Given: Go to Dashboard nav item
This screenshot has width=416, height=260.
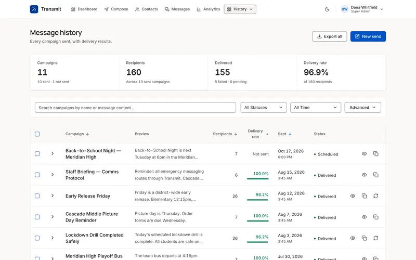Looking at the screenshot, I should (84, 9).
